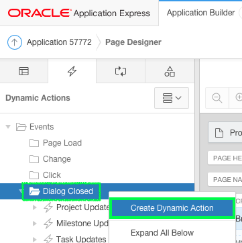Collapse the Events tree node

8,127
